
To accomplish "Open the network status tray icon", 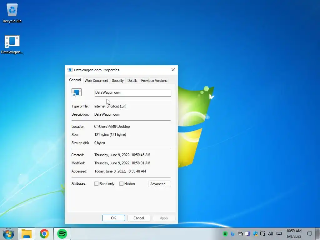I will coord(262,234).
